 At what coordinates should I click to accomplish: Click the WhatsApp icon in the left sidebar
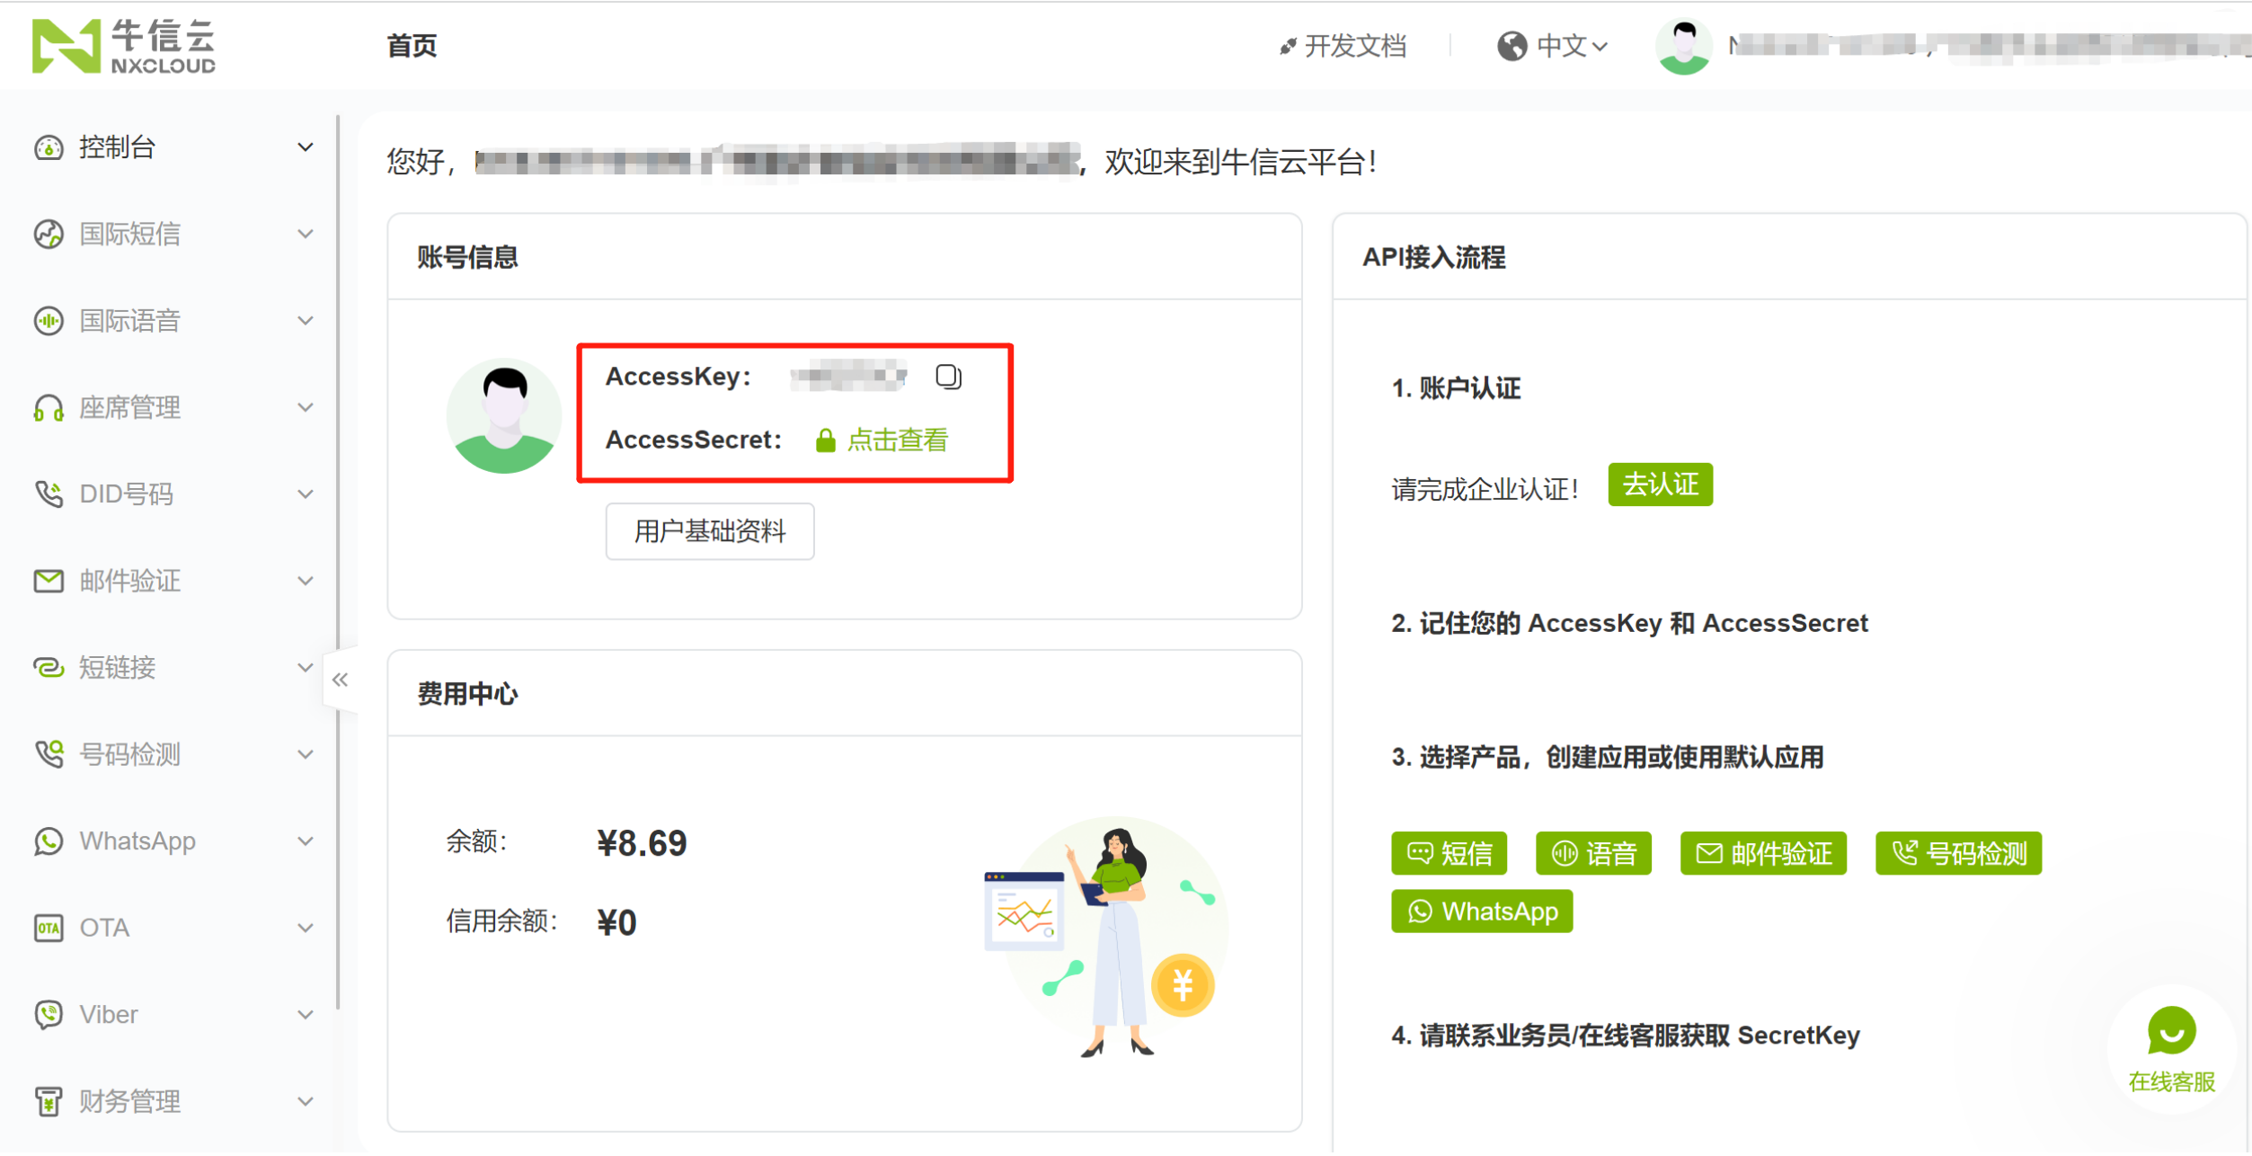tap(49, 840)
